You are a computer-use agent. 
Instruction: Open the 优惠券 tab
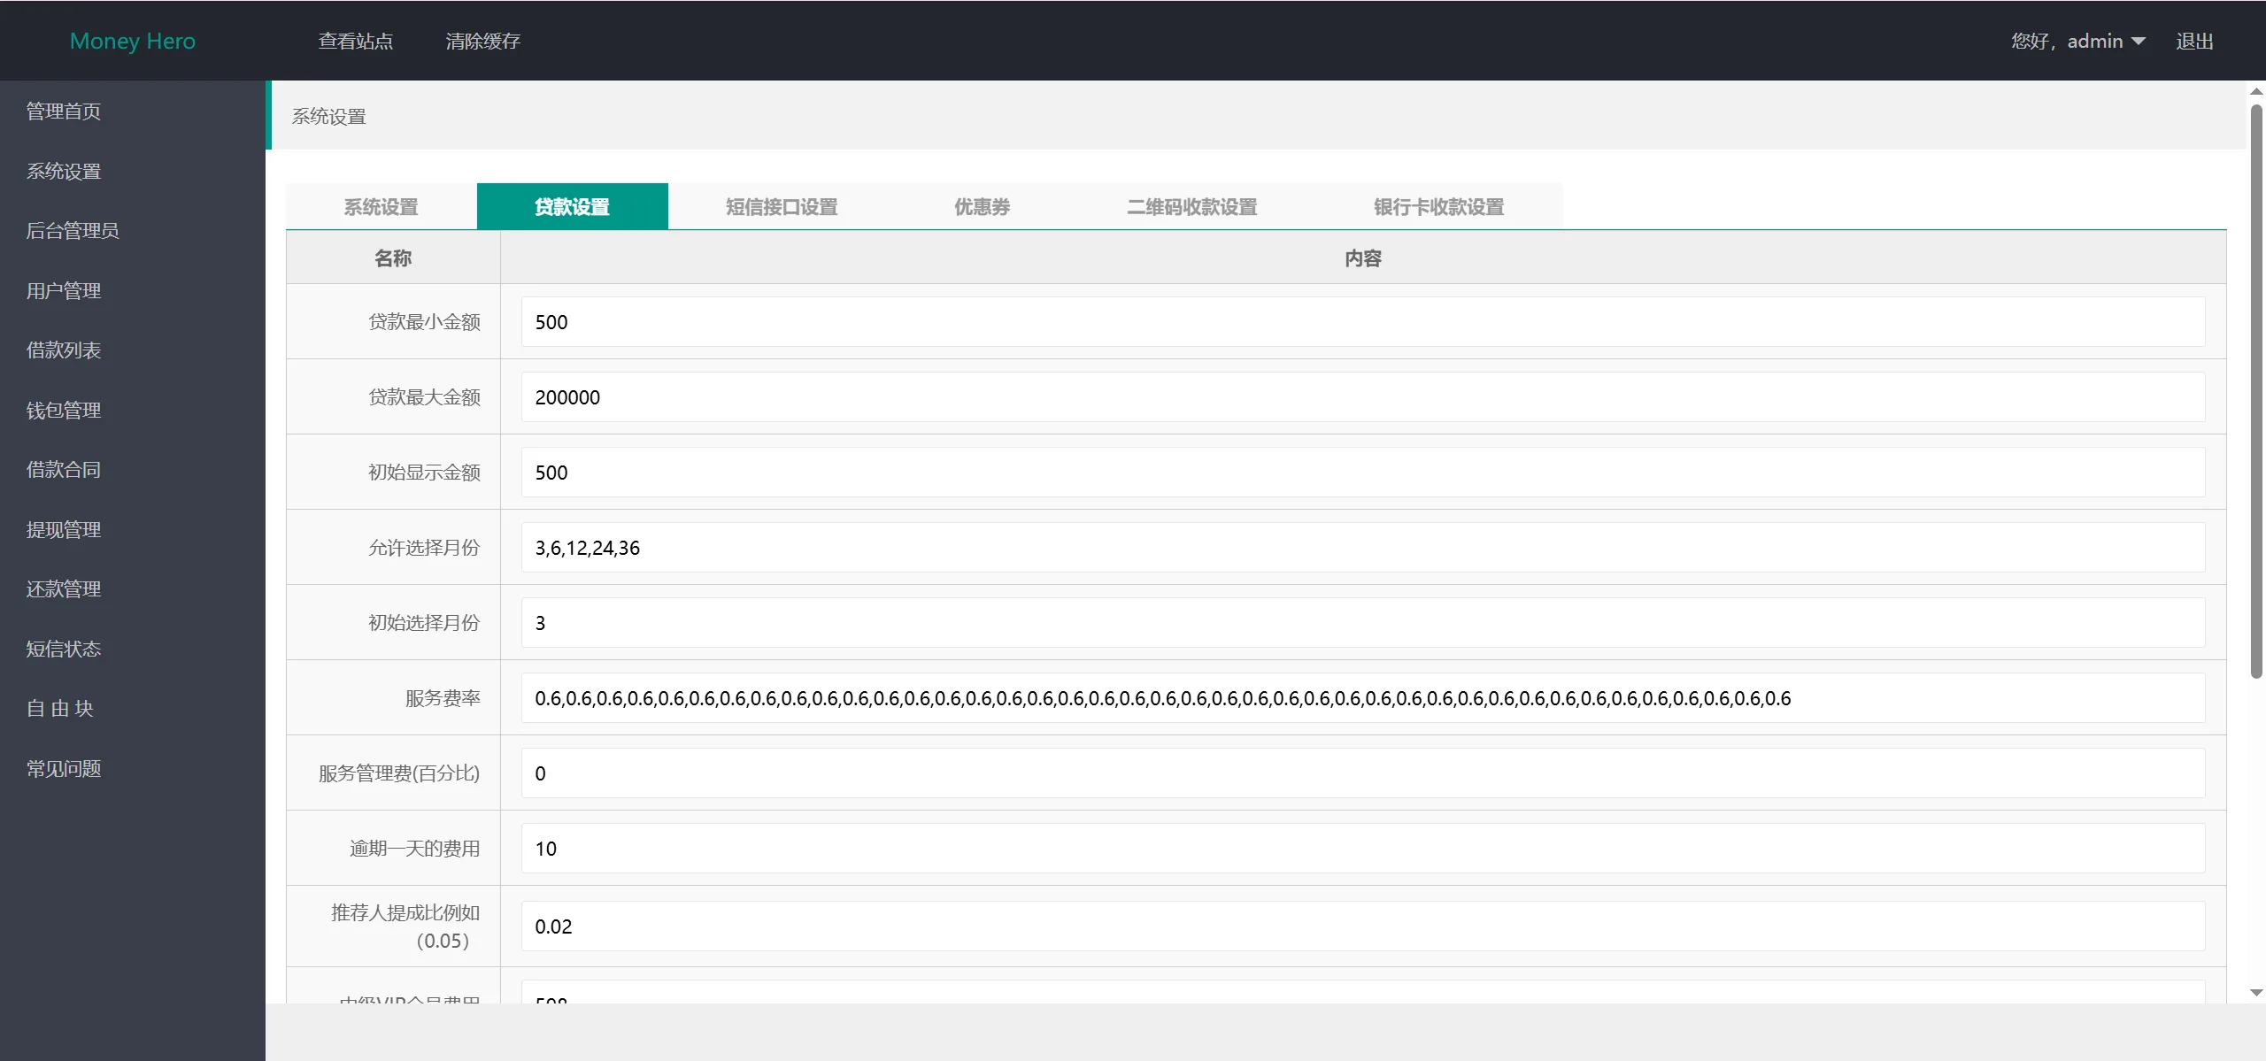(x=982, y=207)
